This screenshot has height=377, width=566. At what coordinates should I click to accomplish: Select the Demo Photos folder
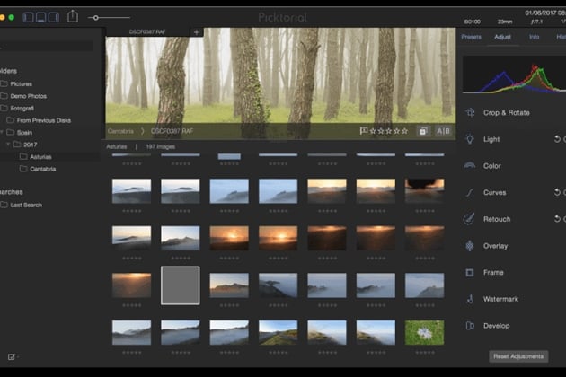(x=28, y=96)
